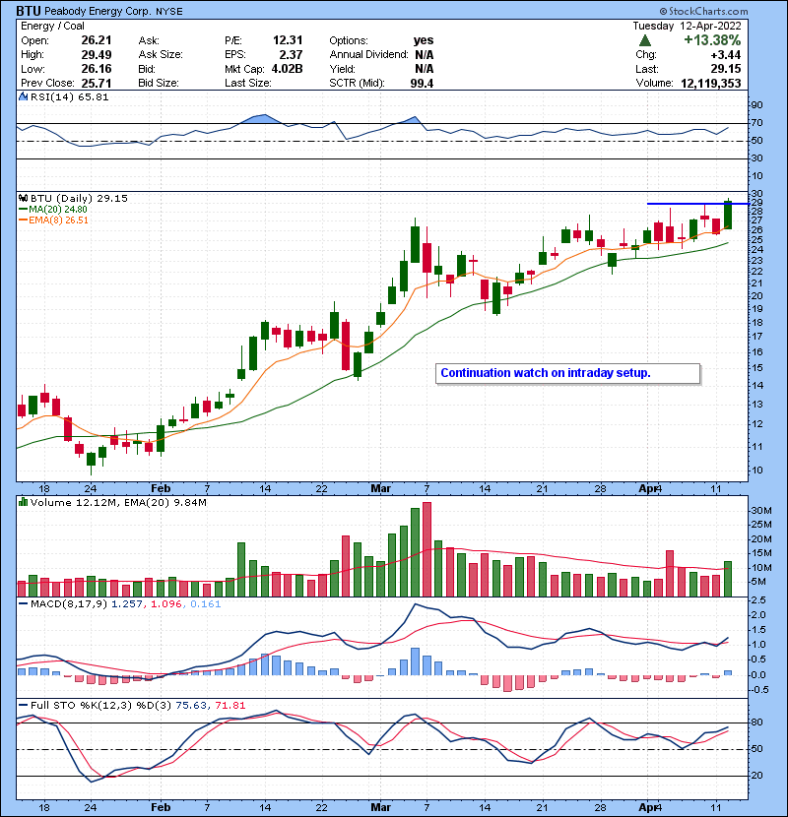Click the date Tuesday 12-Apr-2022
This screenshot has width=788, height=817.
pos(687,26)
